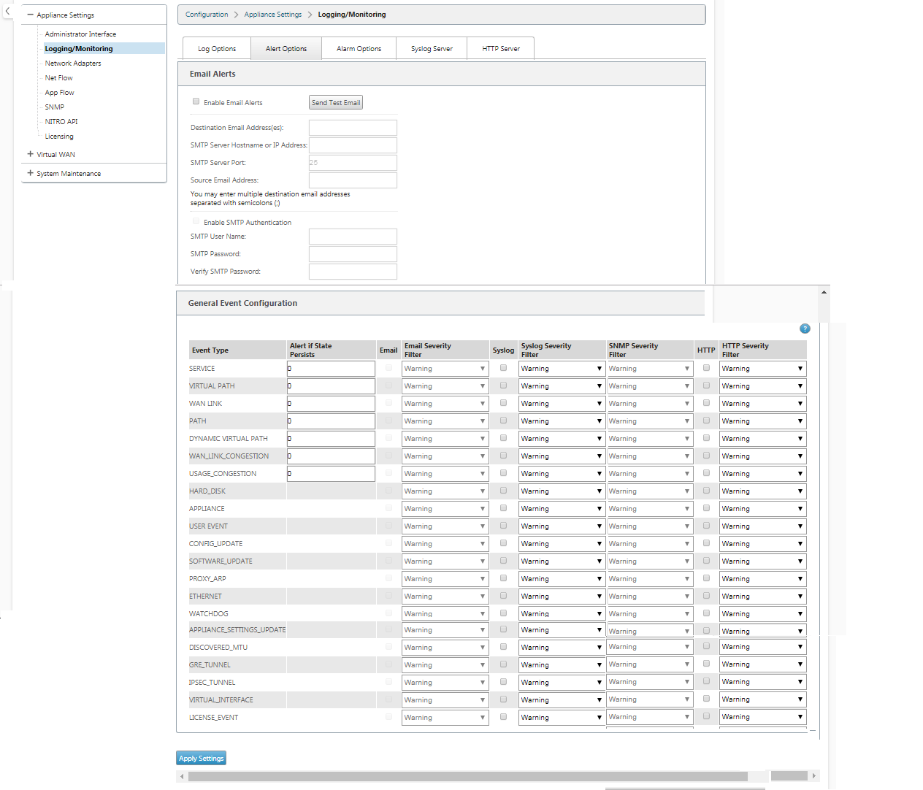Click the horizontal scrollbar right arrow
923x790 pixels.
click(814, 775)
